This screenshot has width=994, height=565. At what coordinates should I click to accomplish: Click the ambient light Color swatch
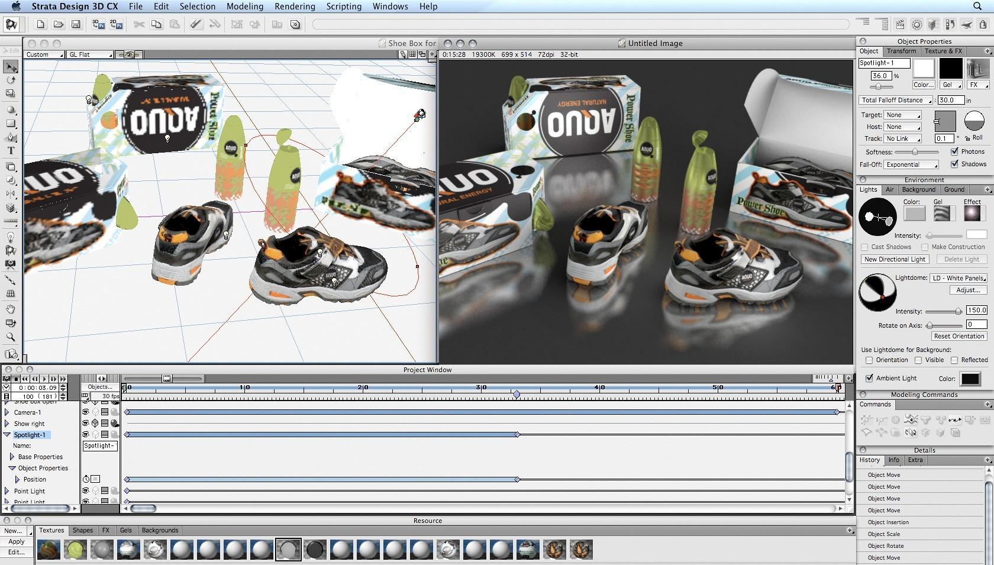(970, 379)
